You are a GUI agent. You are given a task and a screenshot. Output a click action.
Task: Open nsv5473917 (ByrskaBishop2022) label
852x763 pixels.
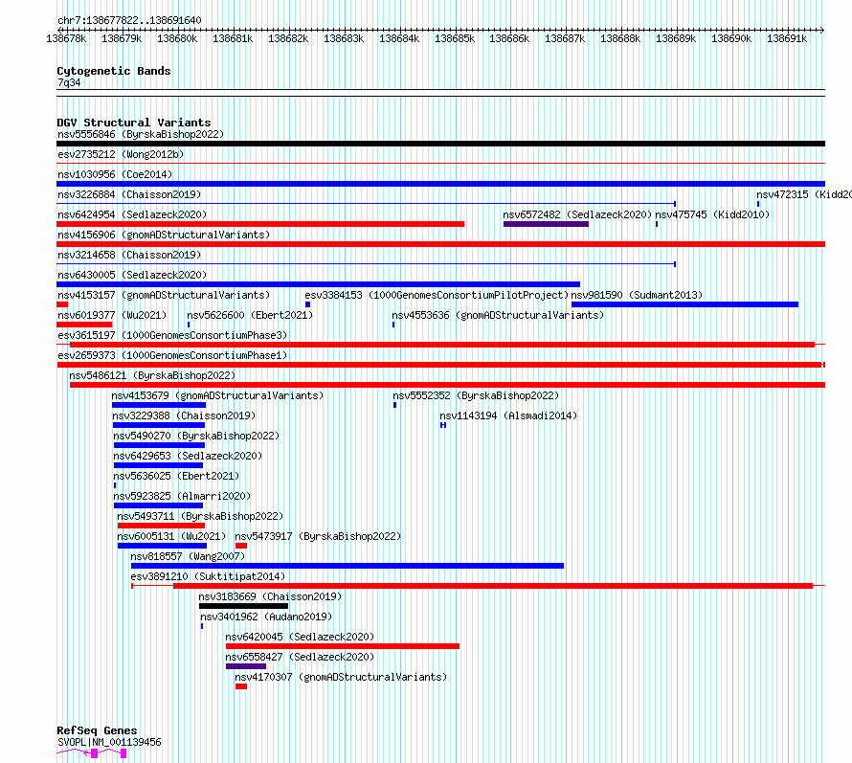(318, 536)
